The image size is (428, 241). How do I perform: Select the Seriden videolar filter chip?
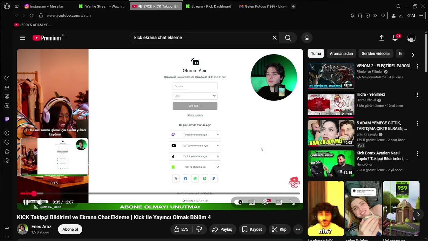[376, 54]
